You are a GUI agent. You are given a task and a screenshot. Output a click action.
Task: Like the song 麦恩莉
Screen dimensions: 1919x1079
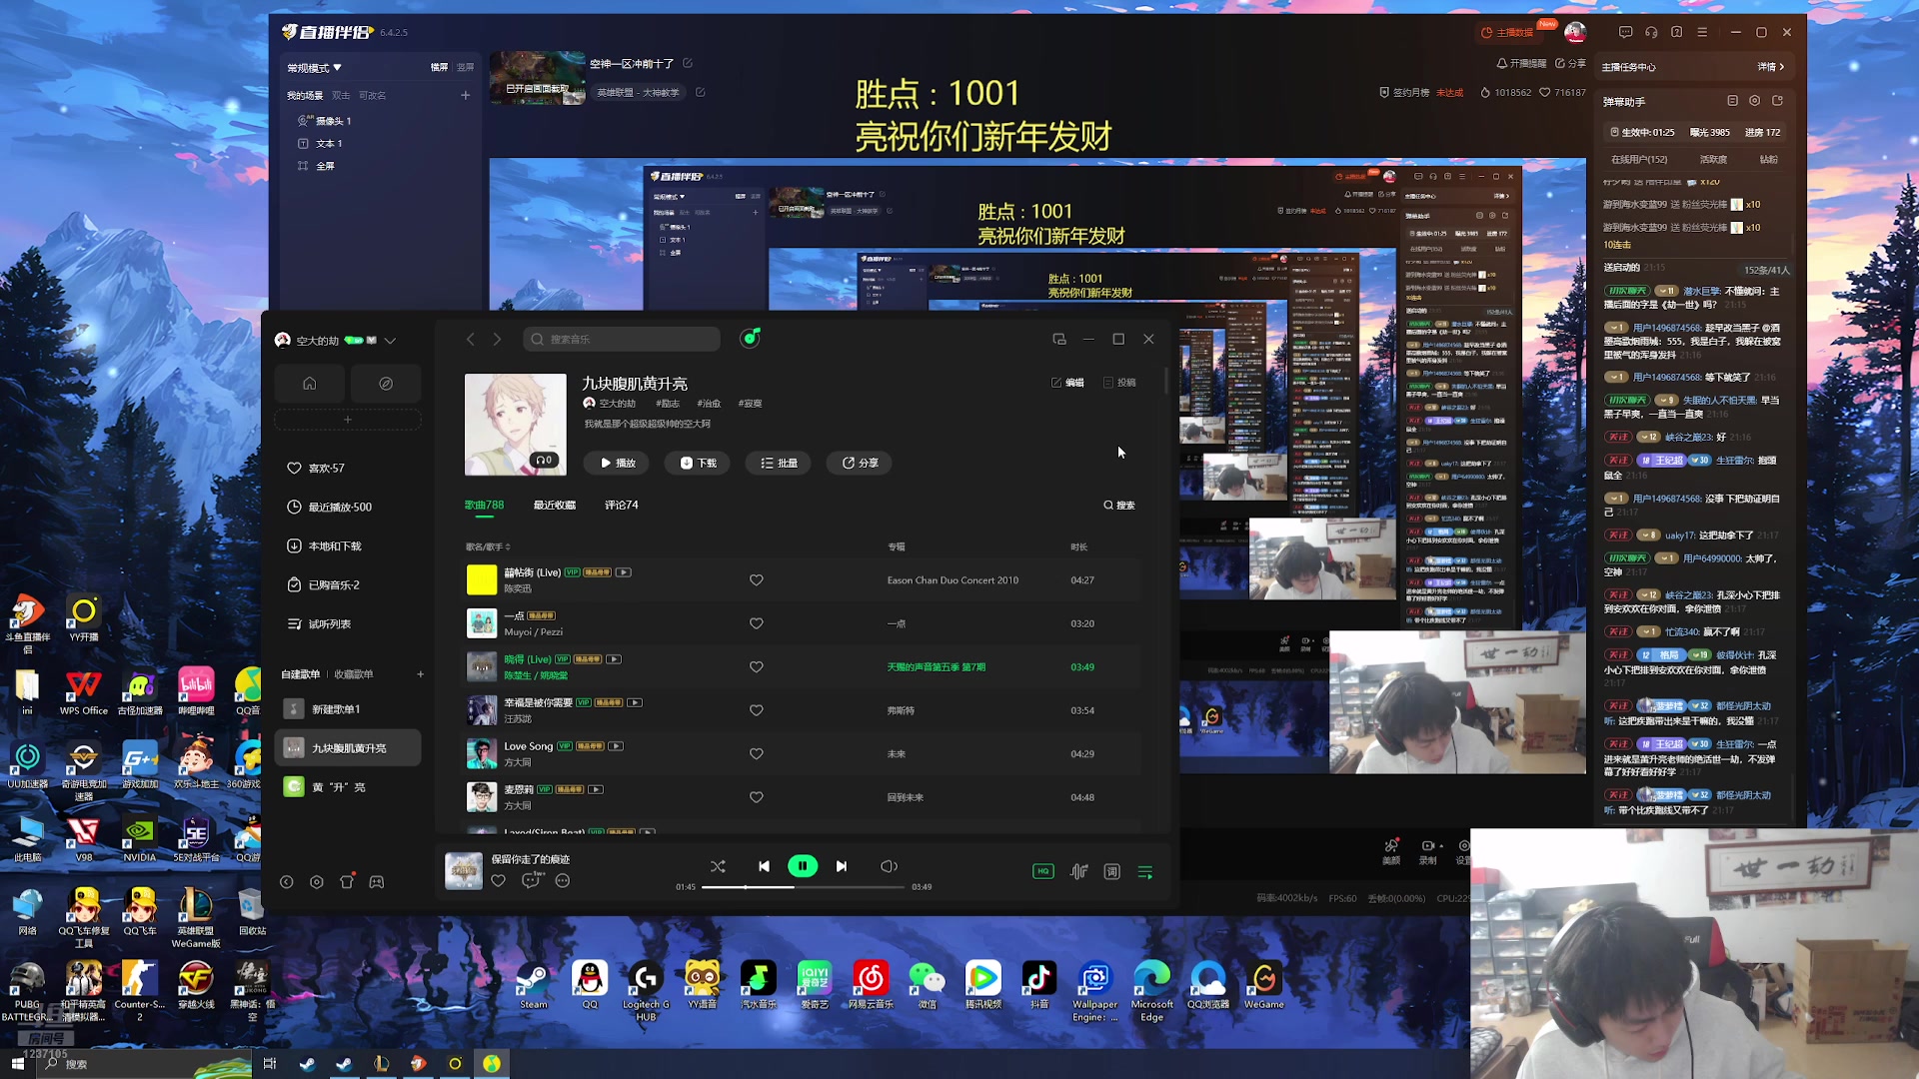757,797
